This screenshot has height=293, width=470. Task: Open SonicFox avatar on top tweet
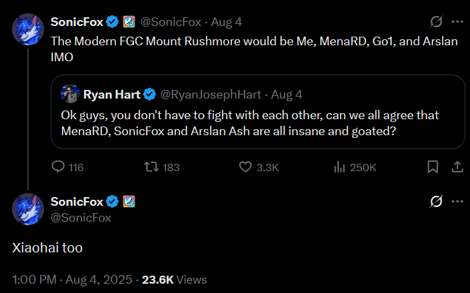tap(28, 29)
